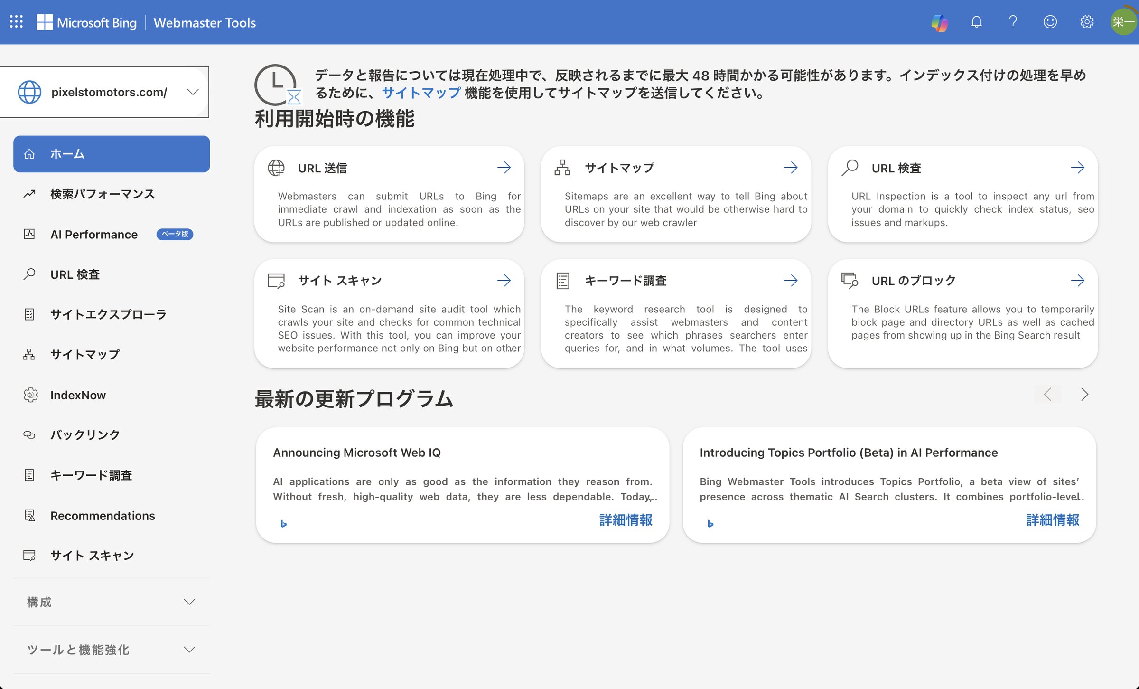Click the Announcing Microsoft Web IQ heading

point(357,453)
